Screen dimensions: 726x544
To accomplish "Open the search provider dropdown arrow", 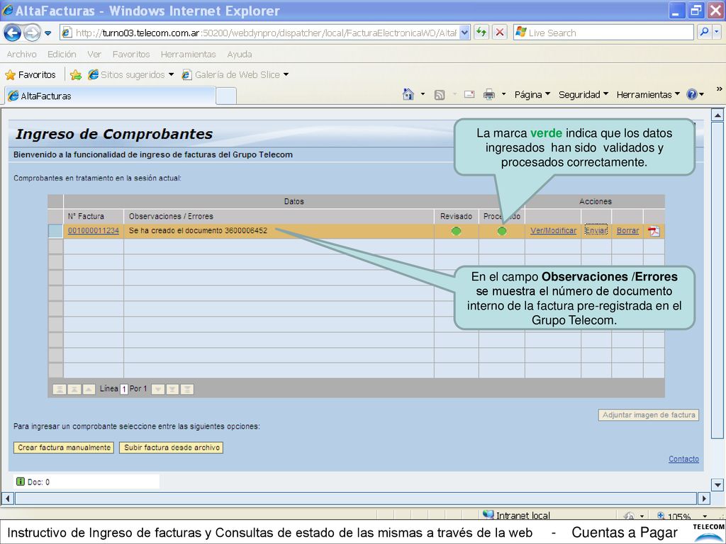I will pos(717,32).
